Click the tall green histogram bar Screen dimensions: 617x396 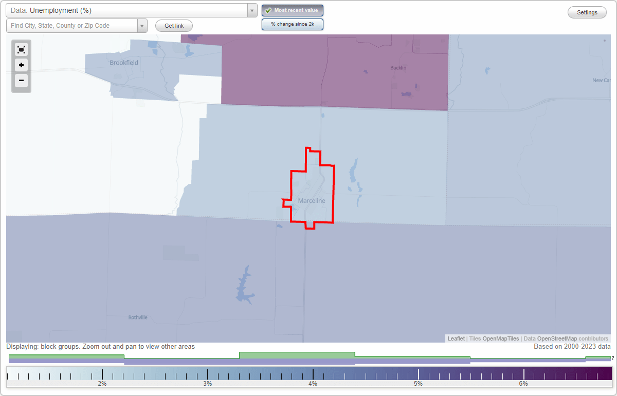pos(297,355)
